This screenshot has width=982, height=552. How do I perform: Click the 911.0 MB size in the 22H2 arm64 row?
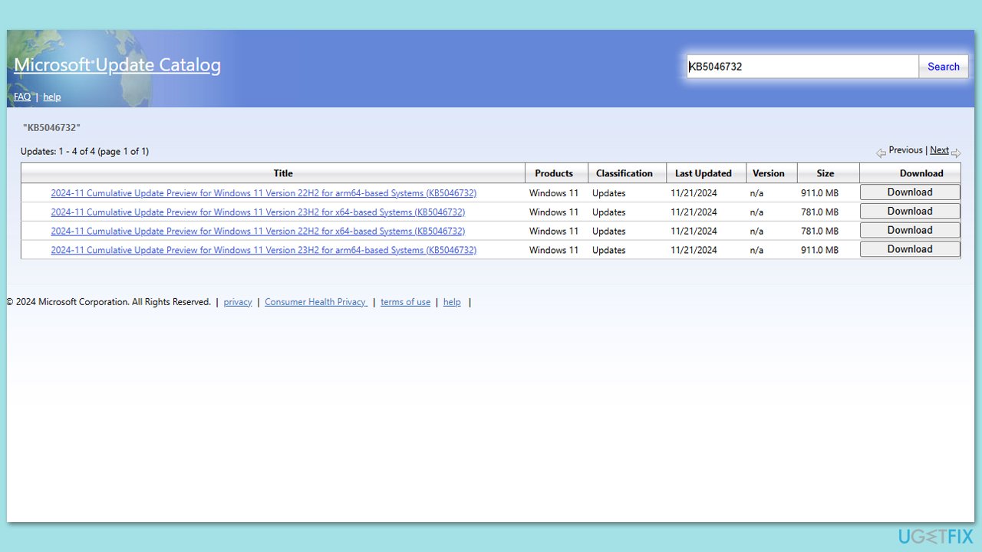819,193
